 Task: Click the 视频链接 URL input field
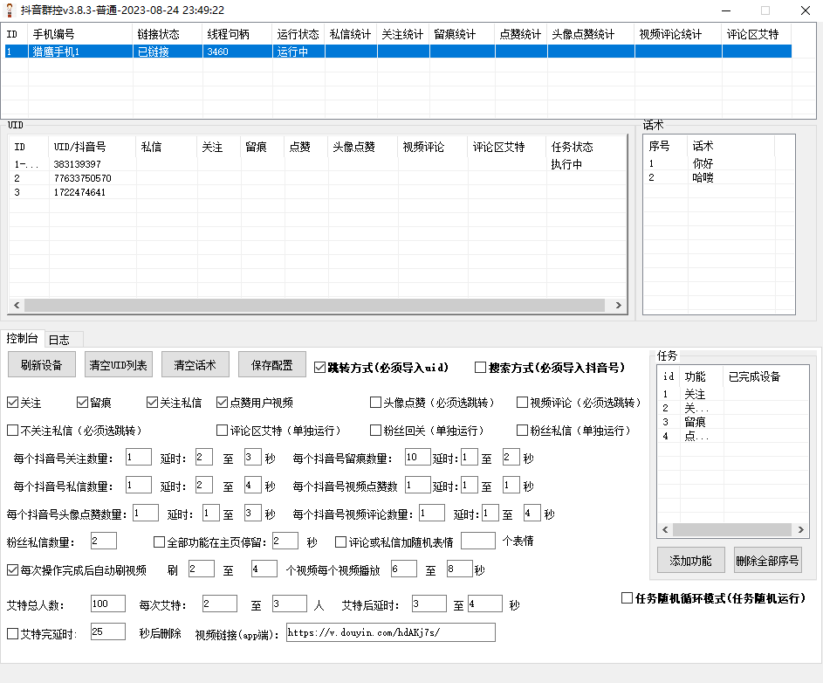pos(390,632)
